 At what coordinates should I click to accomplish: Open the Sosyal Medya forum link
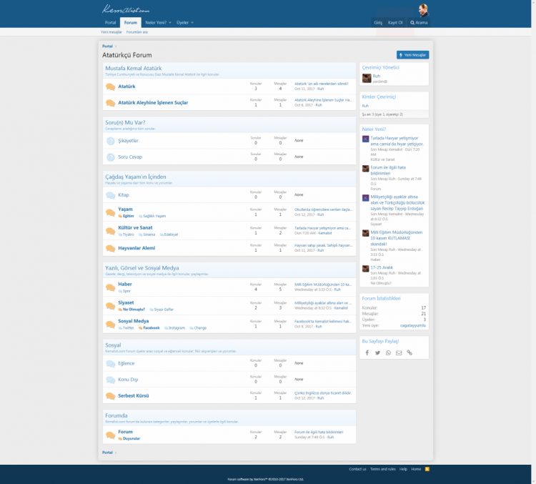coord(133,321)
